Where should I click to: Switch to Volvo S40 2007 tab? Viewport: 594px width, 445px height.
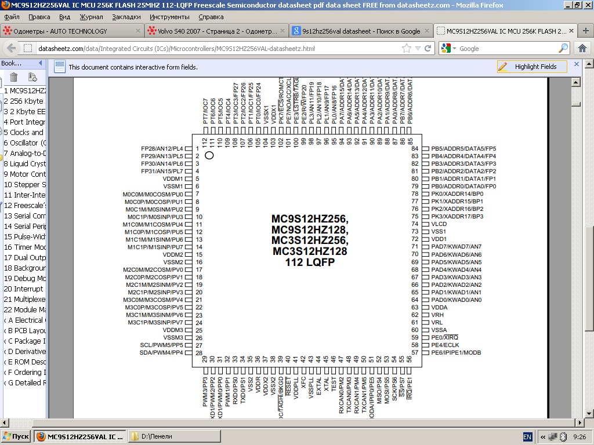click(217, 31)
